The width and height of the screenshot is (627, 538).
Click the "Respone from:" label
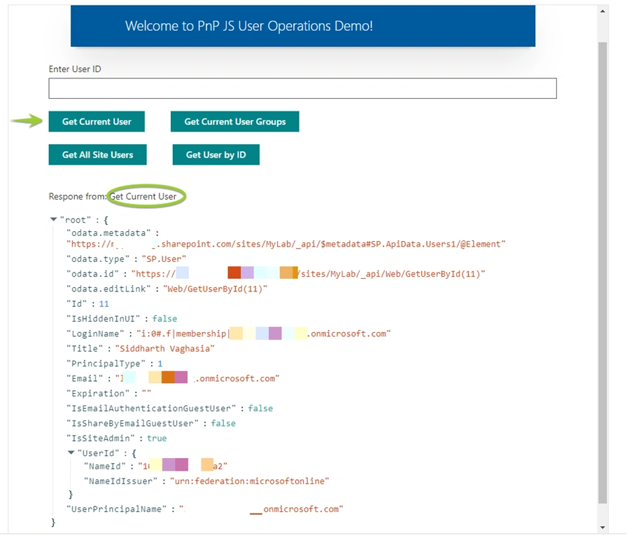pyautogui.click(x=78, y=197)
